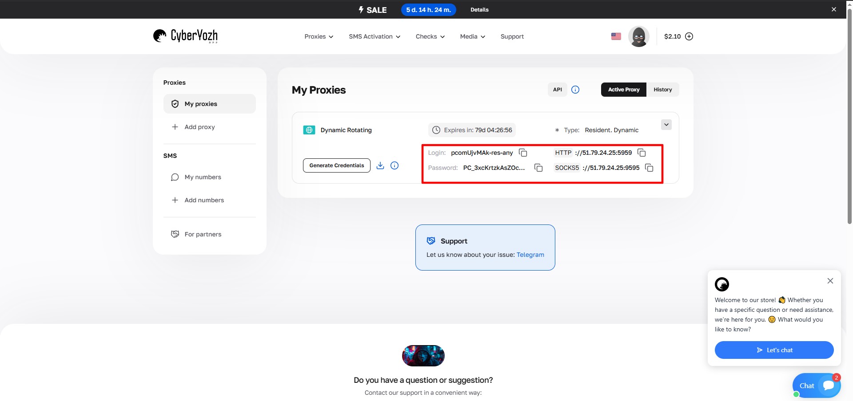Open the Proxies dropdown menu

319,36
